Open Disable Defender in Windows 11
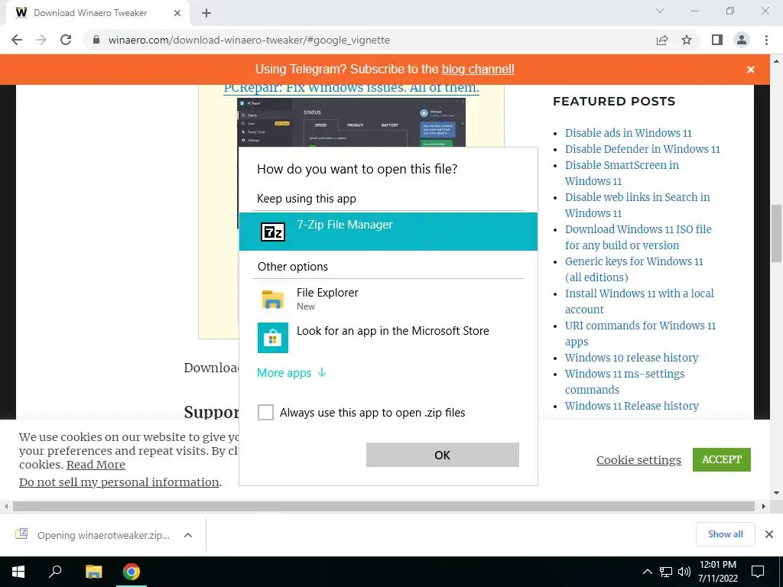This screenshot has height=587, width=783. (642, 149)
